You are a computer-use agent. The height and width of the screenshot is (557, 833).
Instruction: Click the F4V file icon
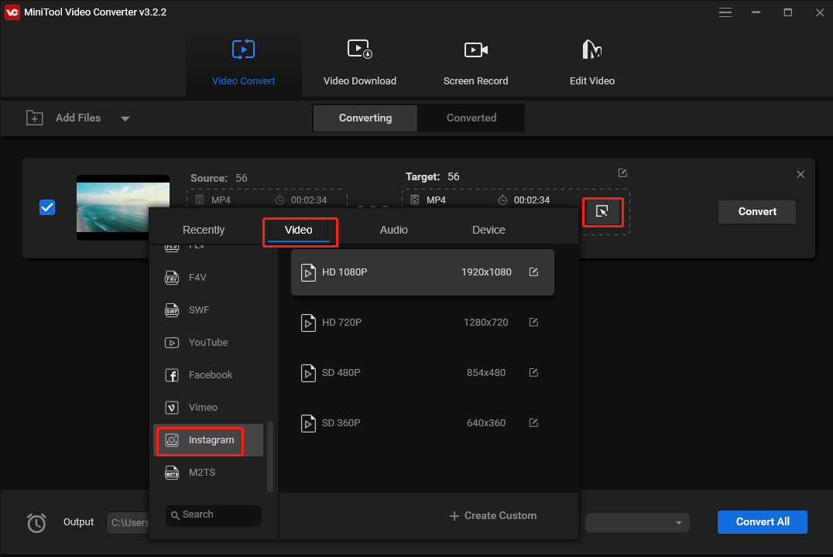[x=172, y=278]
